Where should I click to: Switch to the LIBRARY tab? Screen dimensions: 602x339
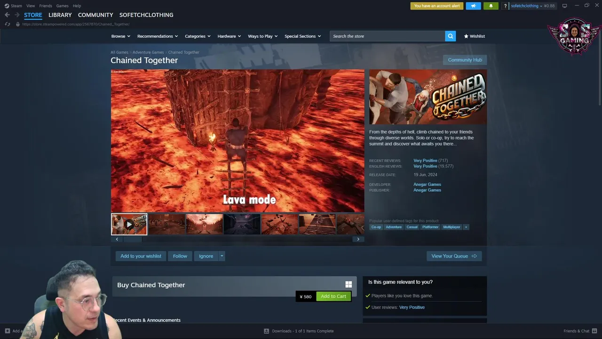coord(60,15)
